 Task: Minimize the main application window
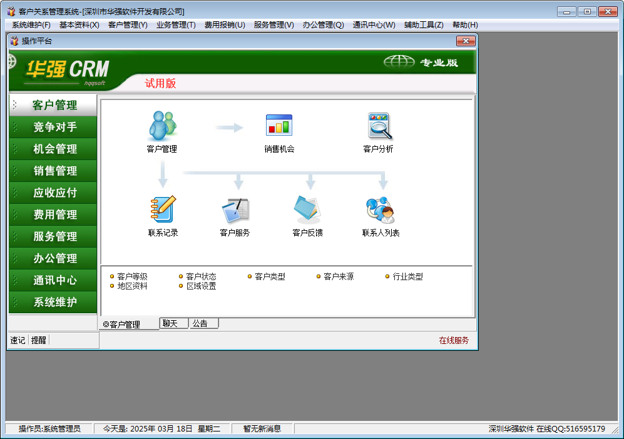pyautogui.click(x=566, y=11)
